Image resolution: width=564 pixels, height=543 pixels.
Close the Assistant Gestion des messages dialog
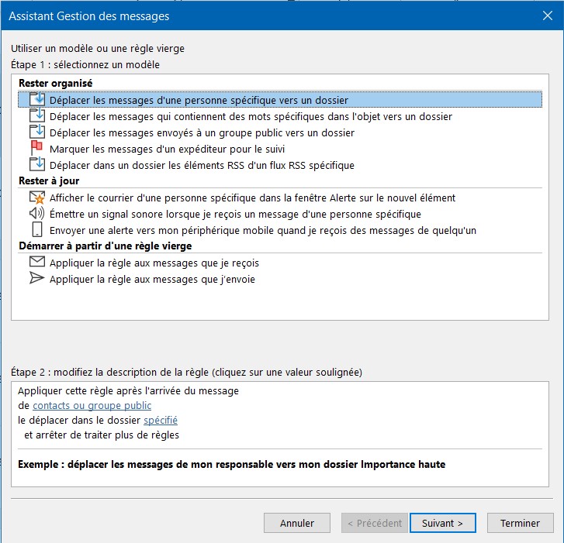coord(548,15)
